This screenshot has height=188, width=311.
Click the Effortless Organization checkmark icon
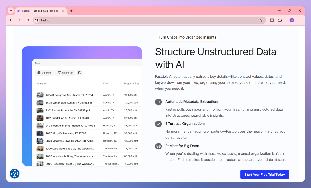[158, 124]
